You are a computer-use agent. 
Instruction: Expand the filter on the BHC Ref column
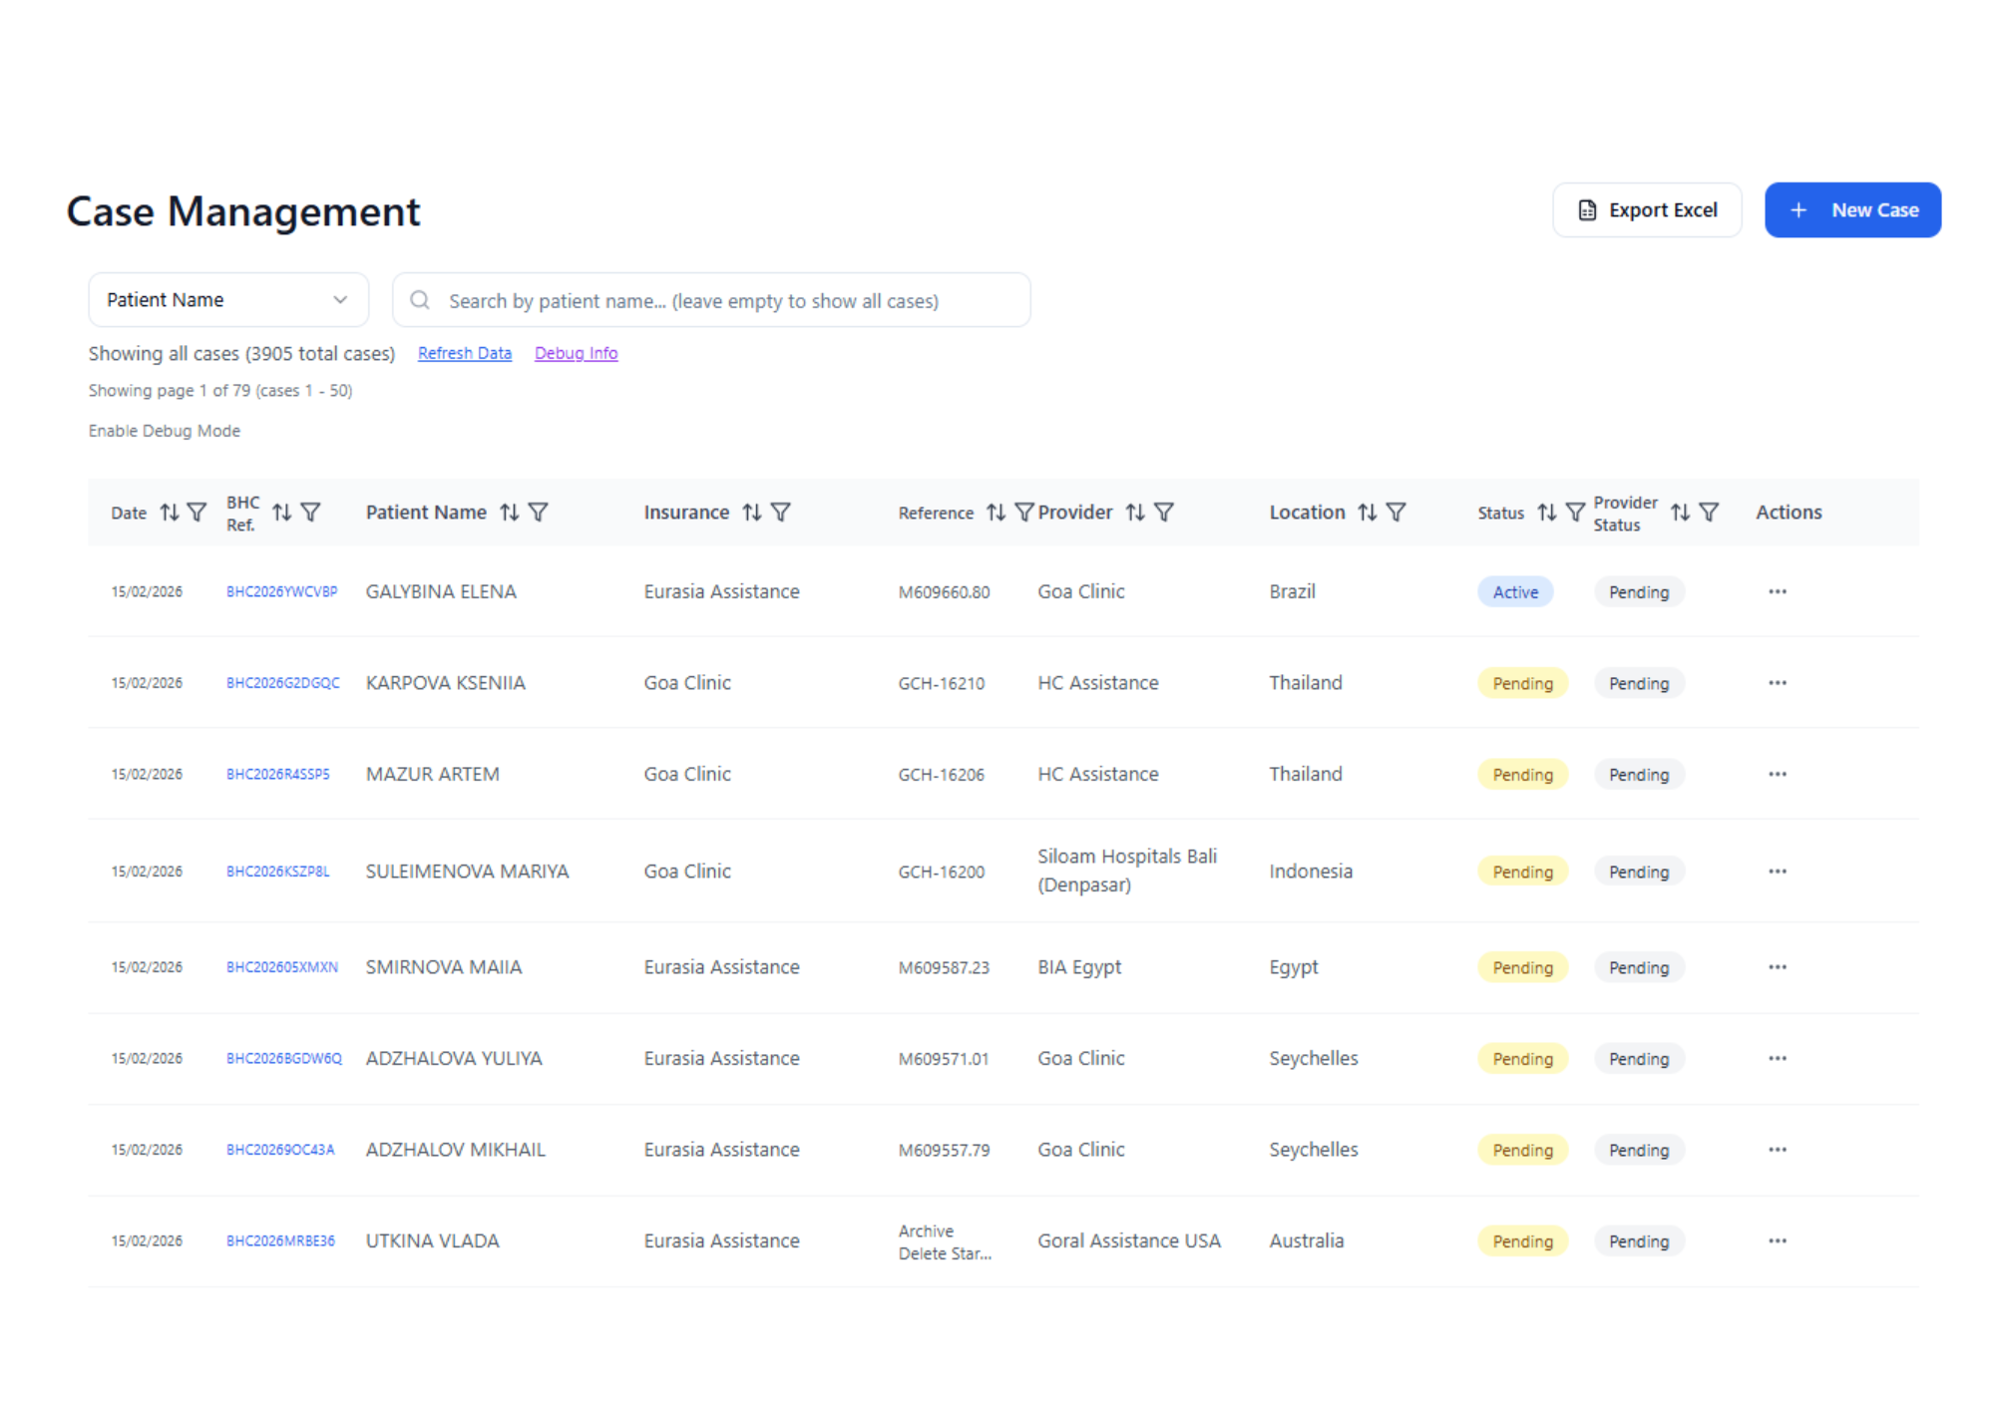(x=310, y=512)
